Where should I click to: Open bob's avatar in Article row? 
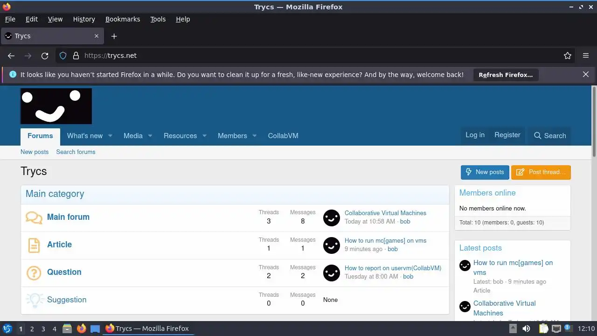coord(332,245)
